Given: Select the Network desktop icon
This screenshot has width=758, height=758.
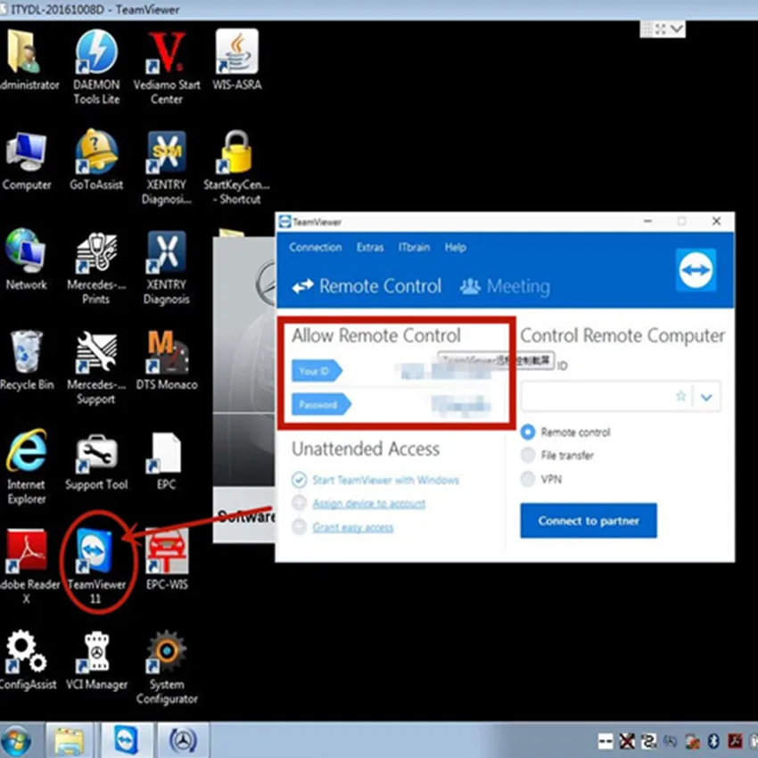Looking at the screenshot, I should 26,252.
